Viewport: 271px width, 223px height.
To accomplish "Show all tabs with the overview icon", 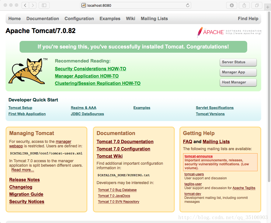I will pyautogui.click(x=257, y=5).
